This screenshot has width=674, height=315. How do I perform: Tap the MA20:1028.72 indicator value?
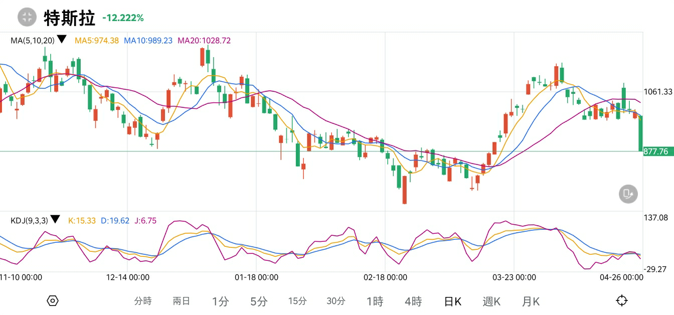pyautogui.click(x=204, y=41)
